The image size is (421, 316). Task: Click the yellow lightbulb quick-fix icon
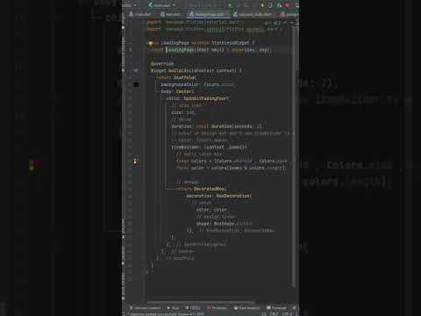pos(151,44)
